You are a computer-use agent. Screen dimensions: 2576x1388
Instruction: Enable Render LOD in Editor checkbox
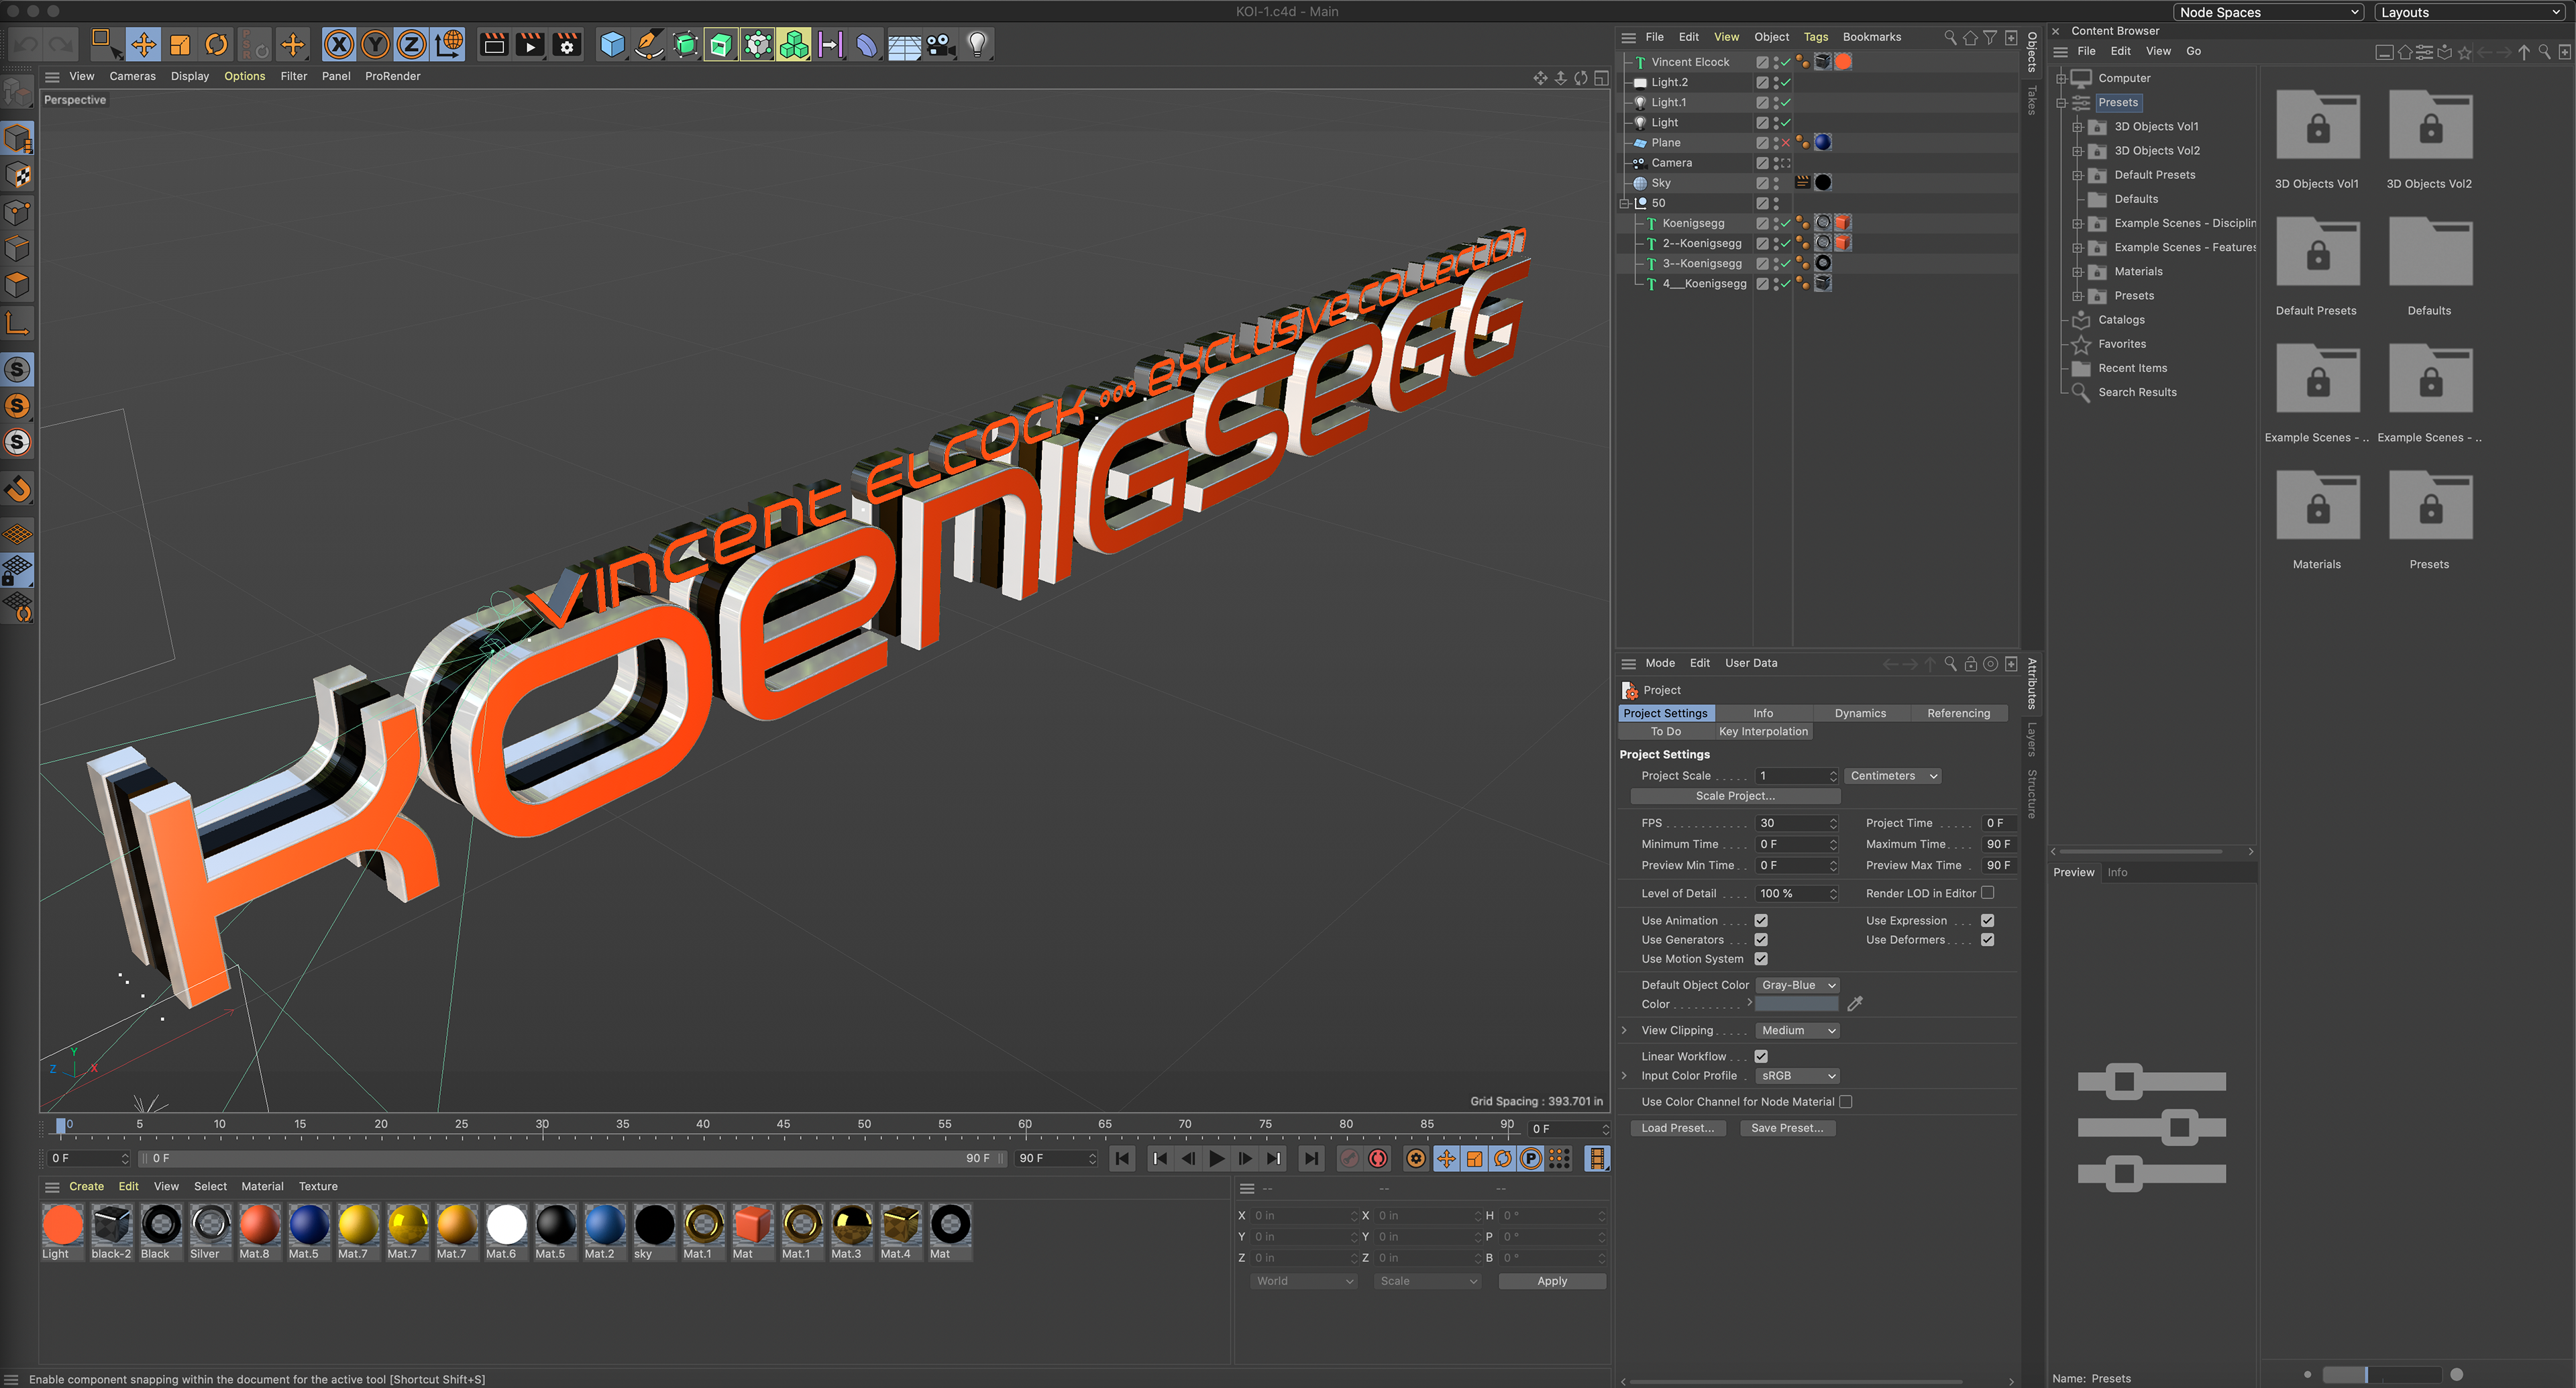(1987, 893)
